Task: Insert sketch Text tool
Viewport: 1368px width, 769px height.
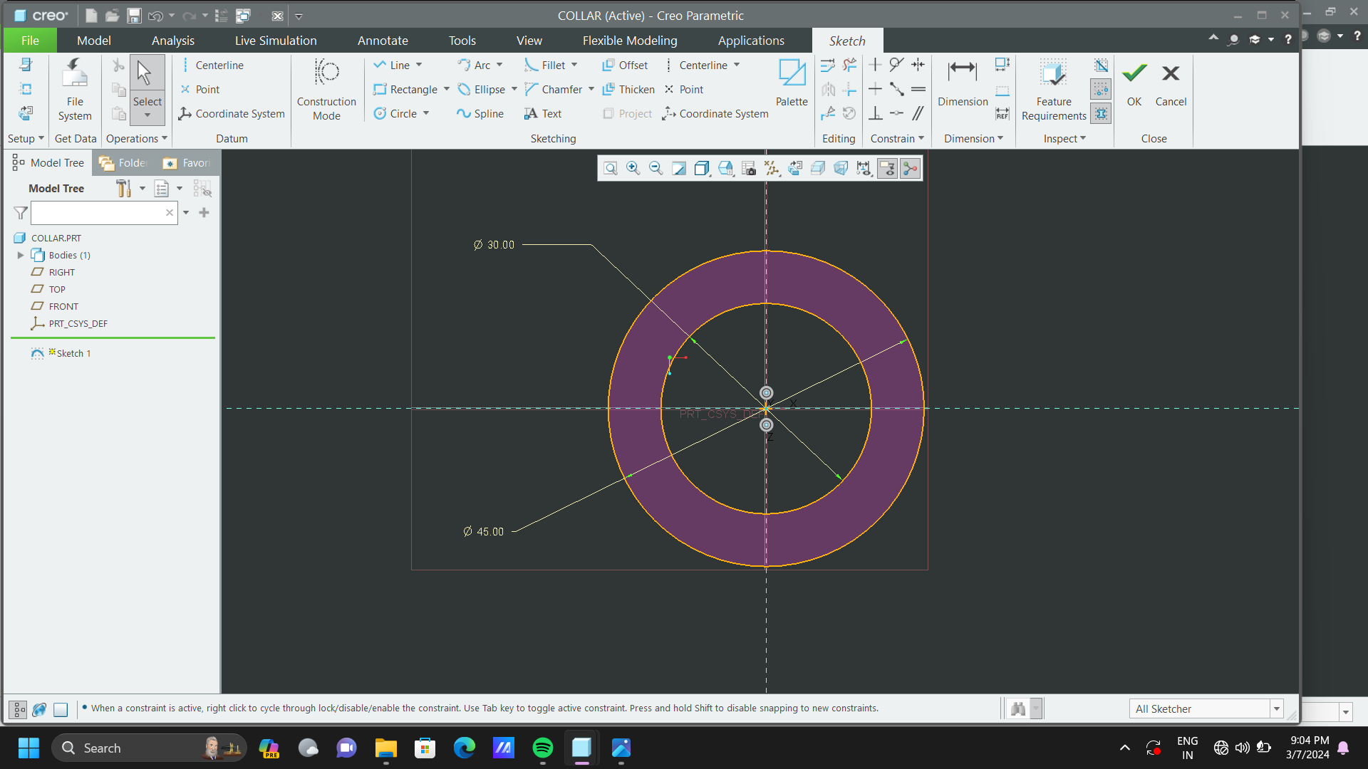Action: (x=543, y=113)
